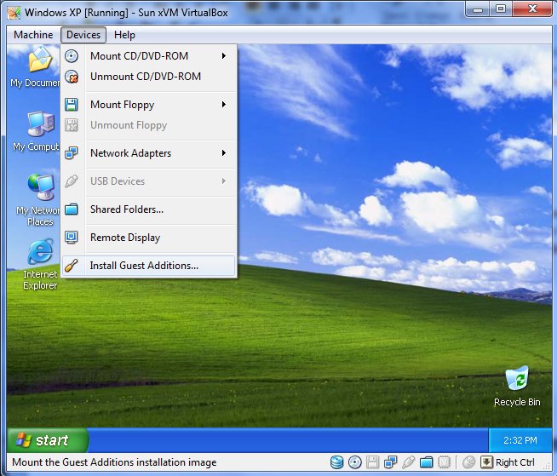Click CD/DVD status bar indicator icon
557x476 pixels.
pos(355,462)
